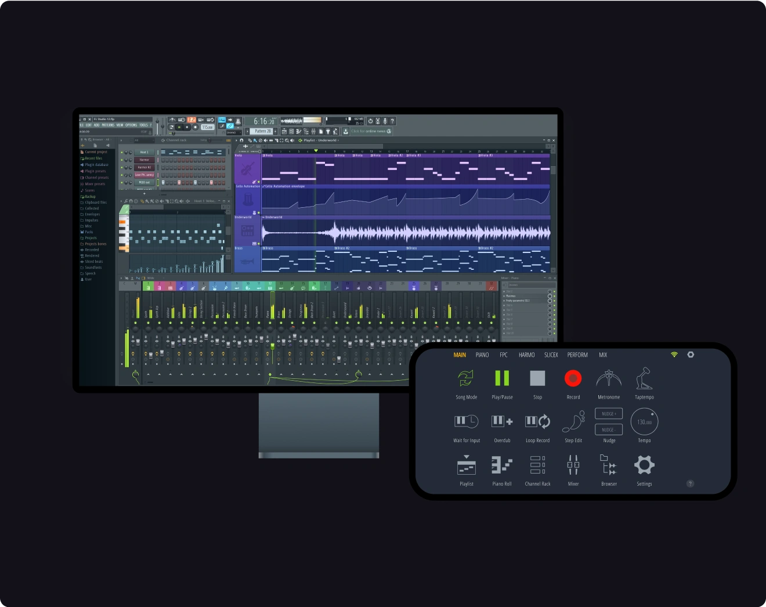Tap the Stop square on remote
The width and height of the screenshot is (766, 607).
coord(538,378)
